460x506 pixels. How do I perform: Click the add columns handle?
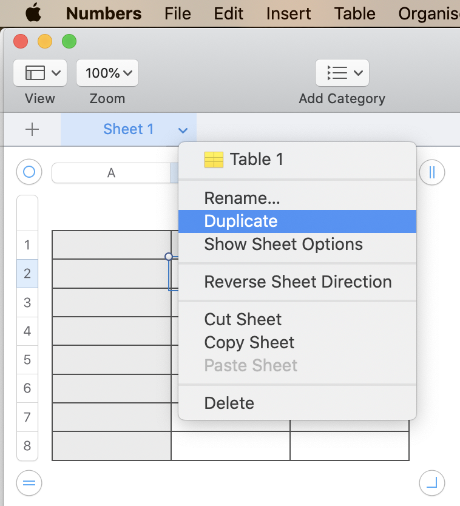point(432,172)
